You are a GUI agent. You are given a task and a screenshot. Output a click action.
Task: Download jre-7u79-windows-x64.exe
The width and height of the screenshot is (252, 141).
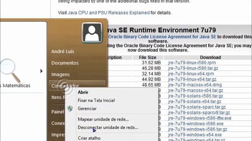[x=195, y=135]
